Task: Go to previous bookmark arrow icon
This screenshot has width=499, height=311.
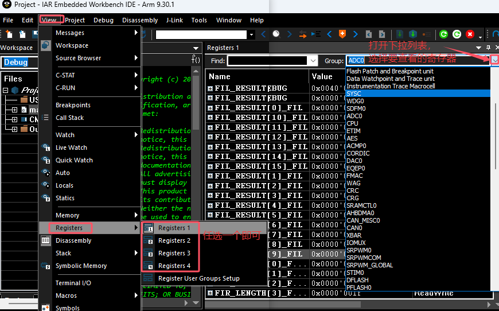Action: tap(329, 34)
